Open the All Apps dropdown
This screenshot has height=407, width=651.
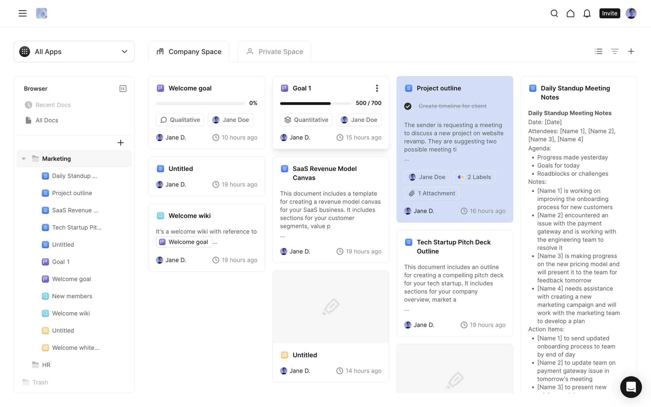click(74, 52)
